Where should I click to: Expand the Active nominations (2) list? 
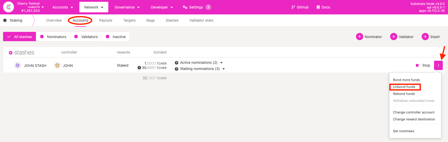coord(221,63)
